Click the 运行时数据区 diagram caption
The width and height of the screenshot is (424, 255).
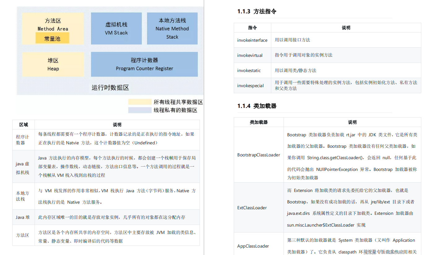coord(110,87)
